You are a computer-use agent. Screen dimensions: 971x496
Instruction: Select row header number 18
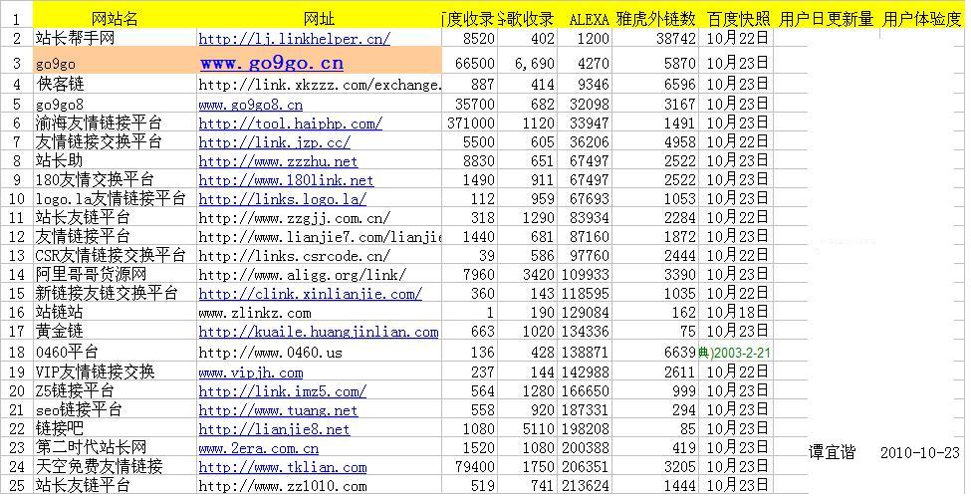tap(16, 353)
